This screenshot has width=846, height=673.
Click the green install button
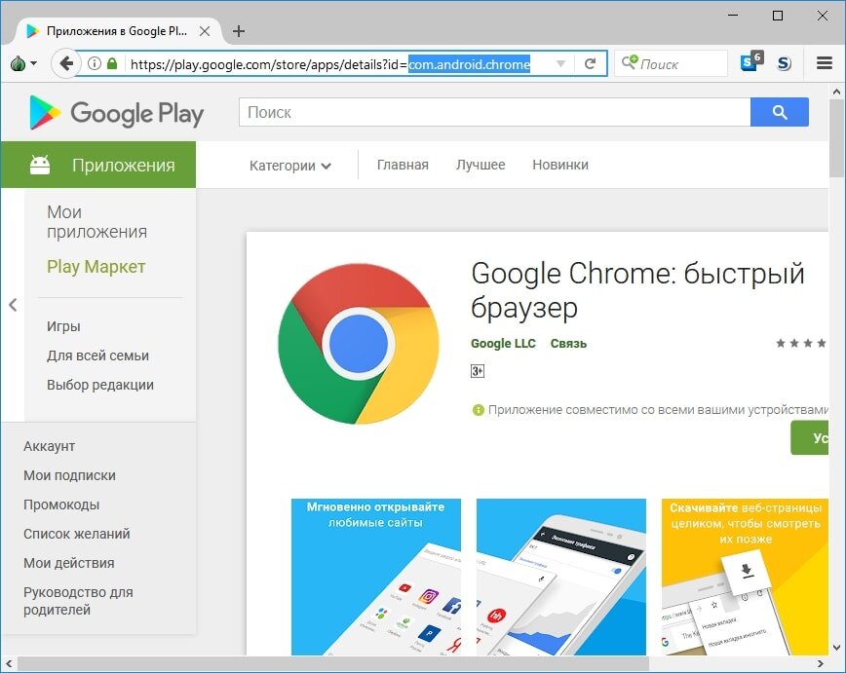pyautogui.click(x=809, y=438)
